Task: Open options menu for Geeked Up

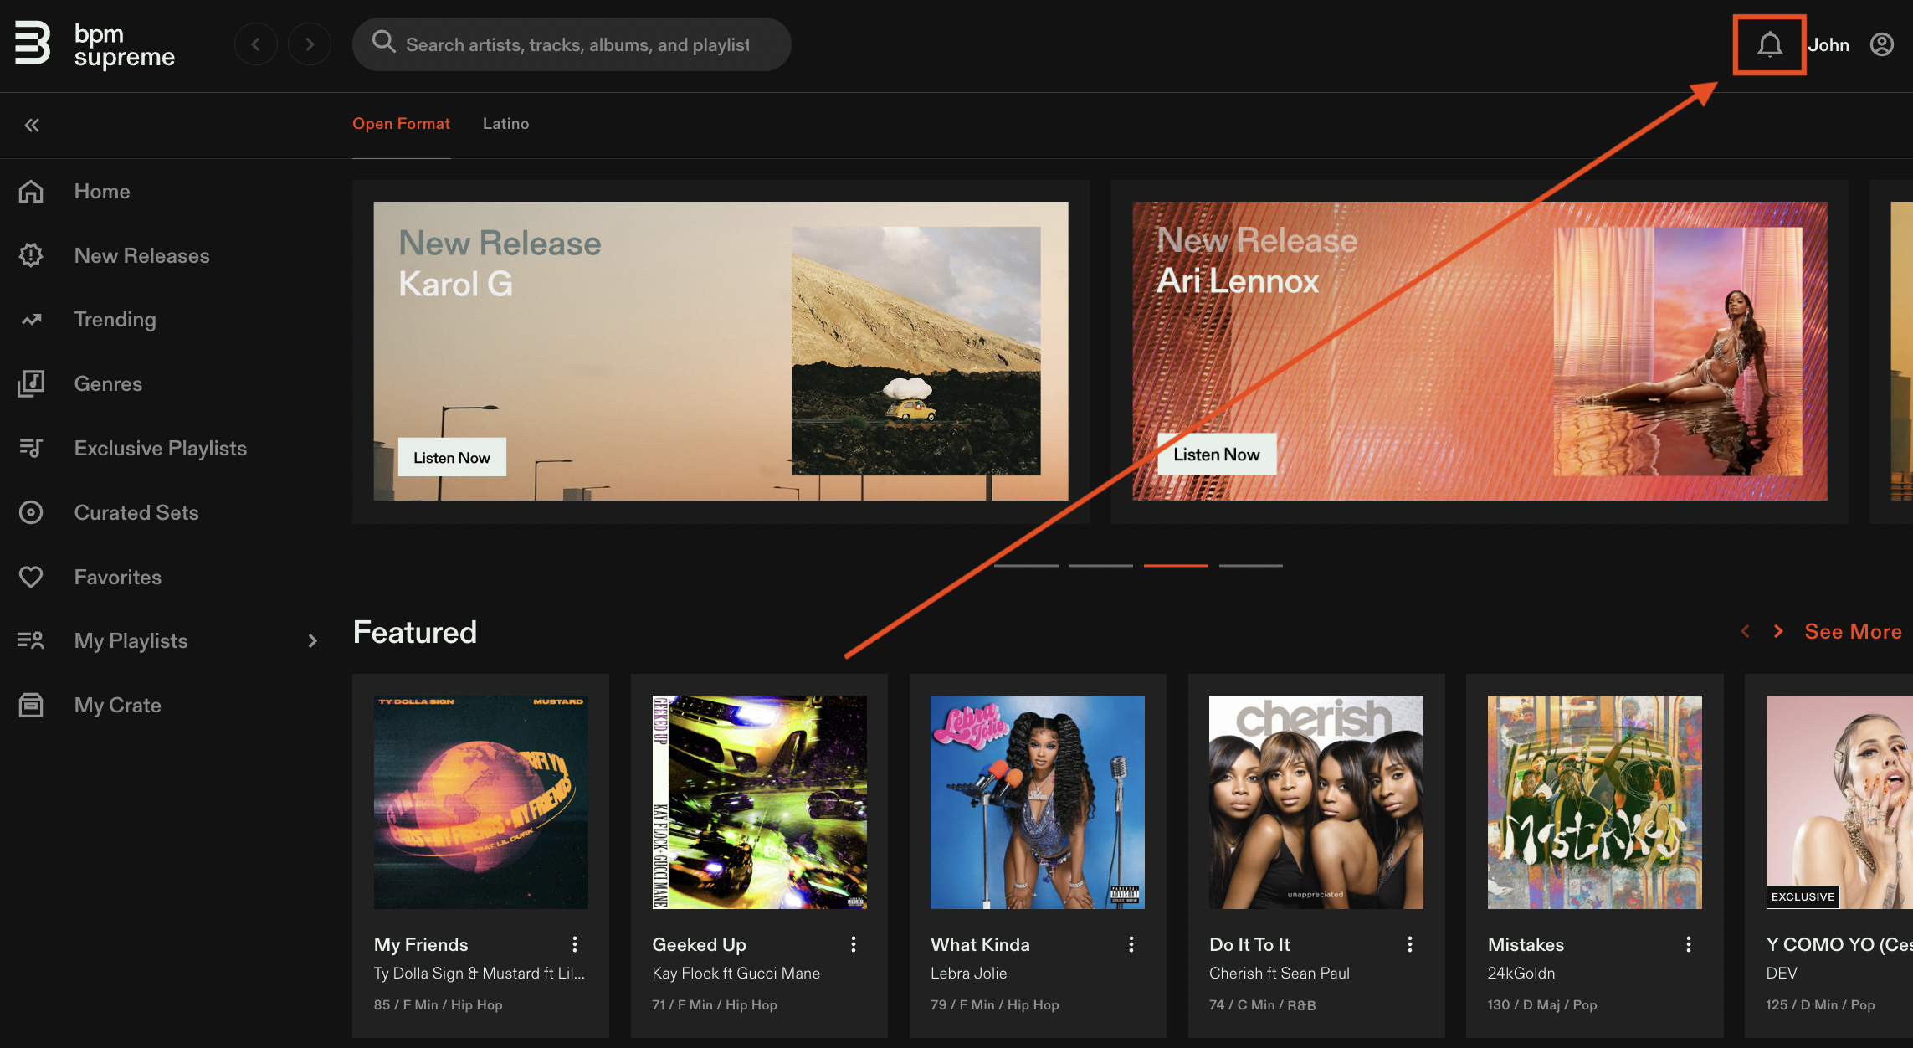Action: pos(854,944)
